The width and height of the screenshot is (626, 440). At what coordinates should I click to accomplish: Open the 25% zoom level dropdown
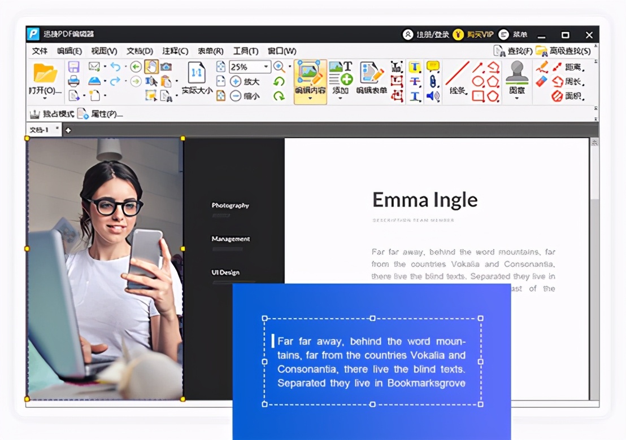266,67
